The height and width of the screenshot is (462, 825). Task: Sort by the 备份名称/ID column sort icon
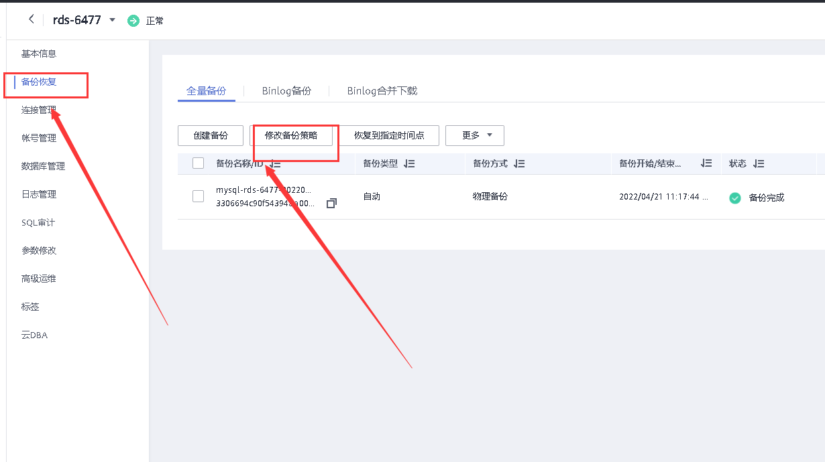coord(275,163)
